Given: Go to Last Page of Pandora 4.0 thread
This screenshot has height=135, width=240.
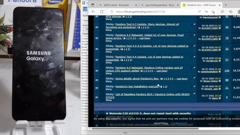Looking at the screenshot, I should (162, 71).
